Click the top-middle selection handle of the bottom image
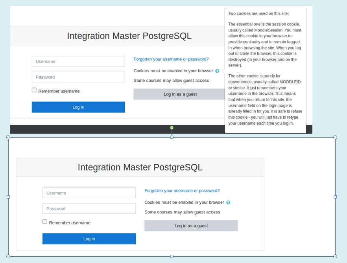Screen dimensions: 347x263 coord(172,137)
